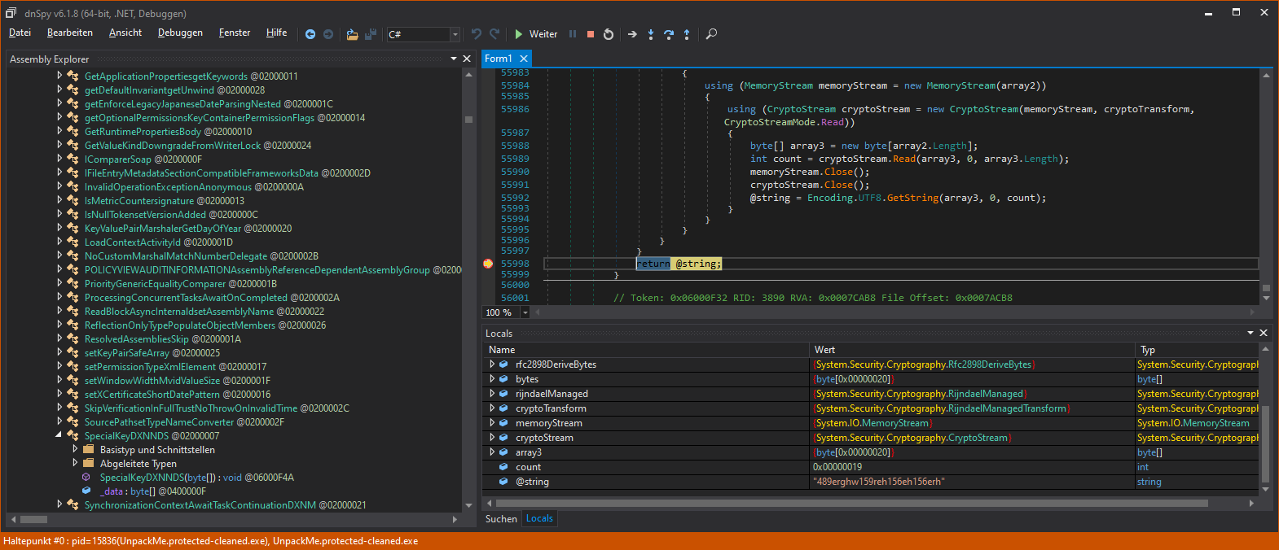The image size is (1279, 550).
Task: Close the Form1 tab
Action: [524, 59]
